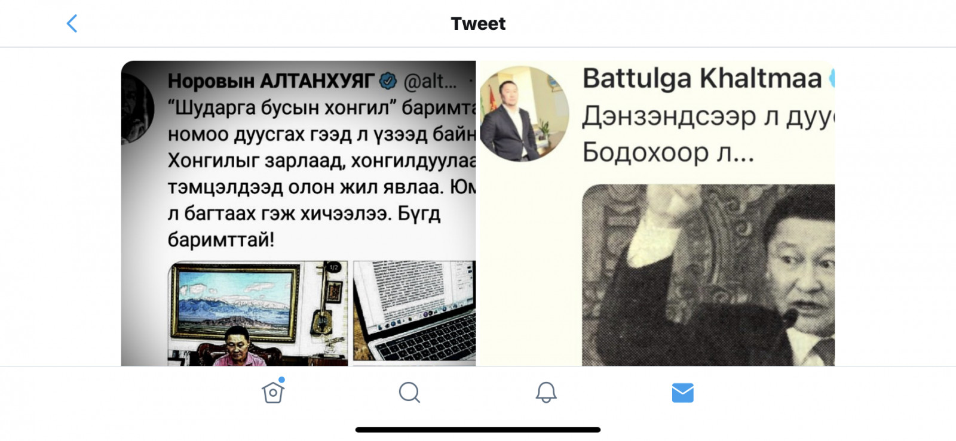This screenshot has width=956, height=441.
Task: Tap the Battulga Khaltmaa display name
Action: [x=702, y=78]
